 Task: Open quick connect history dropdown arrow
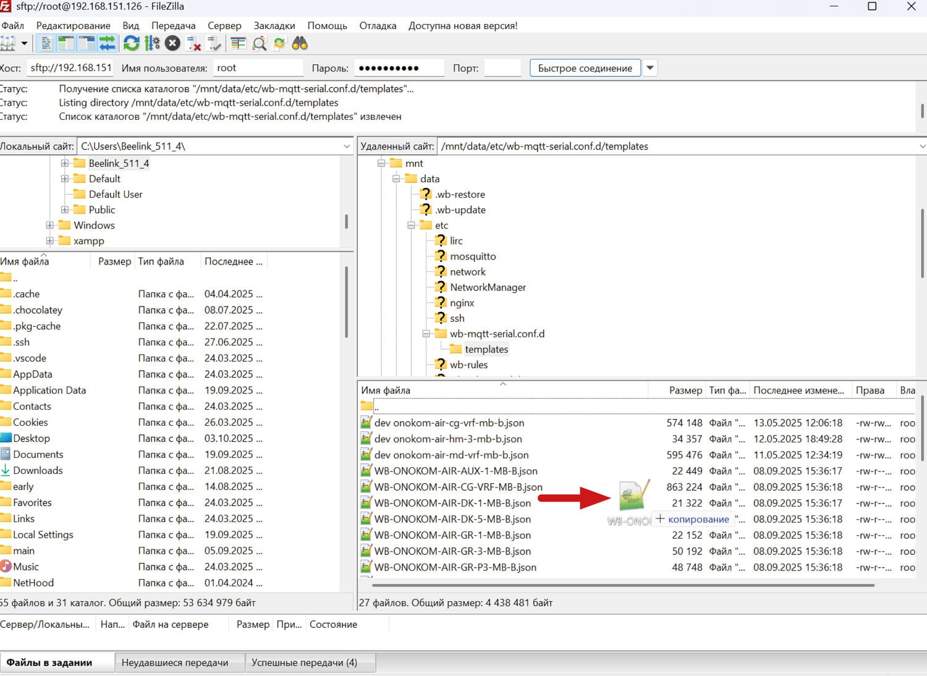[x=650, y=68]
